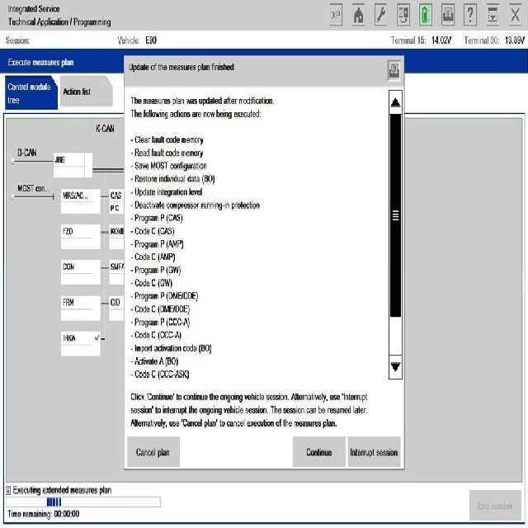The height and width of the screenshot is (528, 528).
Task: Click the measures plan progress bar
Action: click(x=83, y=502)
